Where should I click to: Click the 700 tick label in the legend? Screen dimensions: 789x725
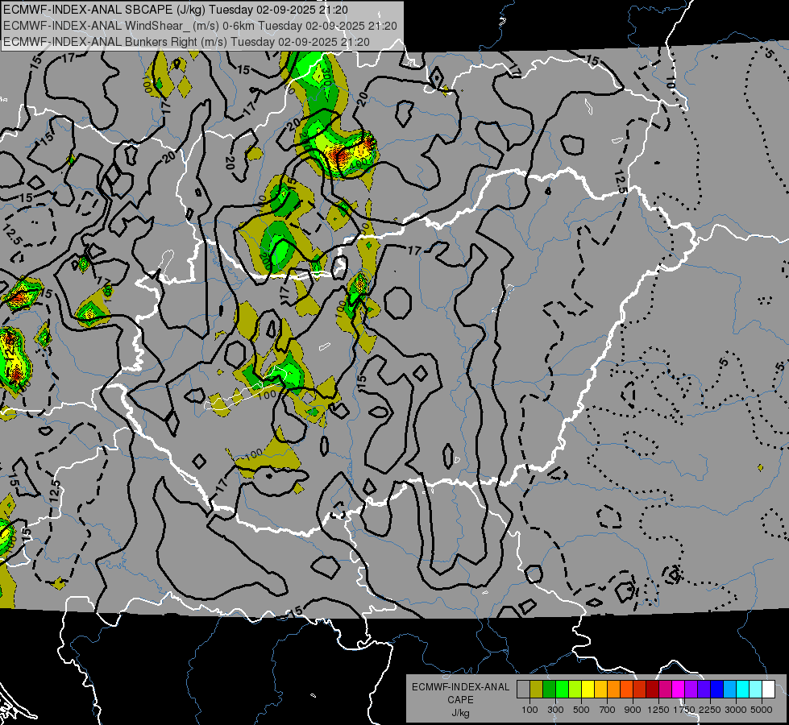pos(608,710)
